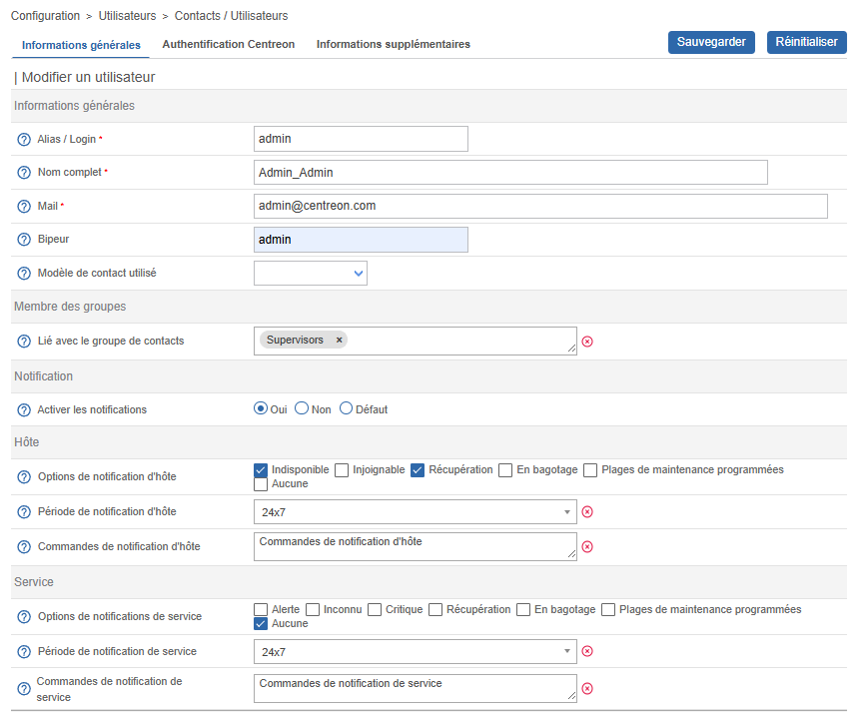Expand the service notification period dropdown
Screen dimensions: 849x712
[415, 652]
